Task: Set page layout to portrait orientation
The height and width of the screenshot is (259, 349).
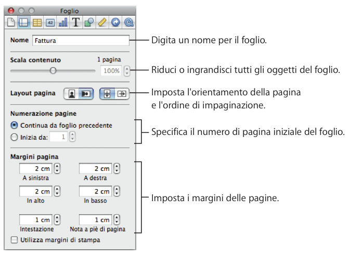Action: click(71, 94)
